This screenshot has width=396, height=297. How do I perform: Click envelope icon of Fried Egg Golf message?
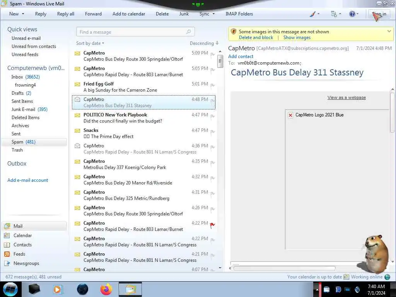(77, 84)
